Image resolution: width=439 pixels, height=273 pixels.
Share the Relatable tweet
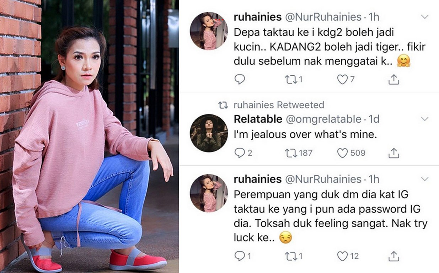pyautogui.click(x=394, y=153)
